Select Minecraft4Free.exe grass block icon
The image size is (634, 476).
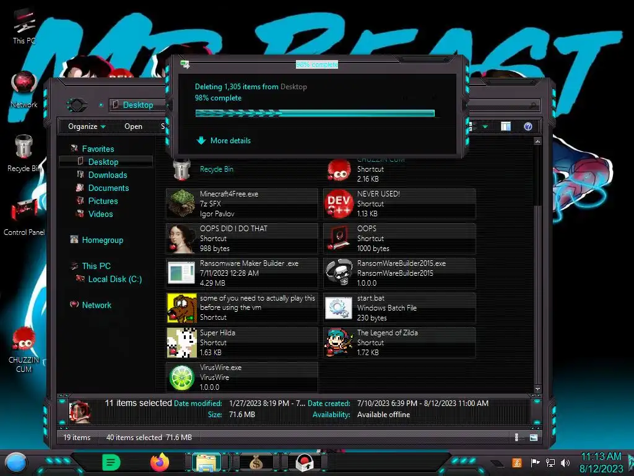tap(181, 203)
